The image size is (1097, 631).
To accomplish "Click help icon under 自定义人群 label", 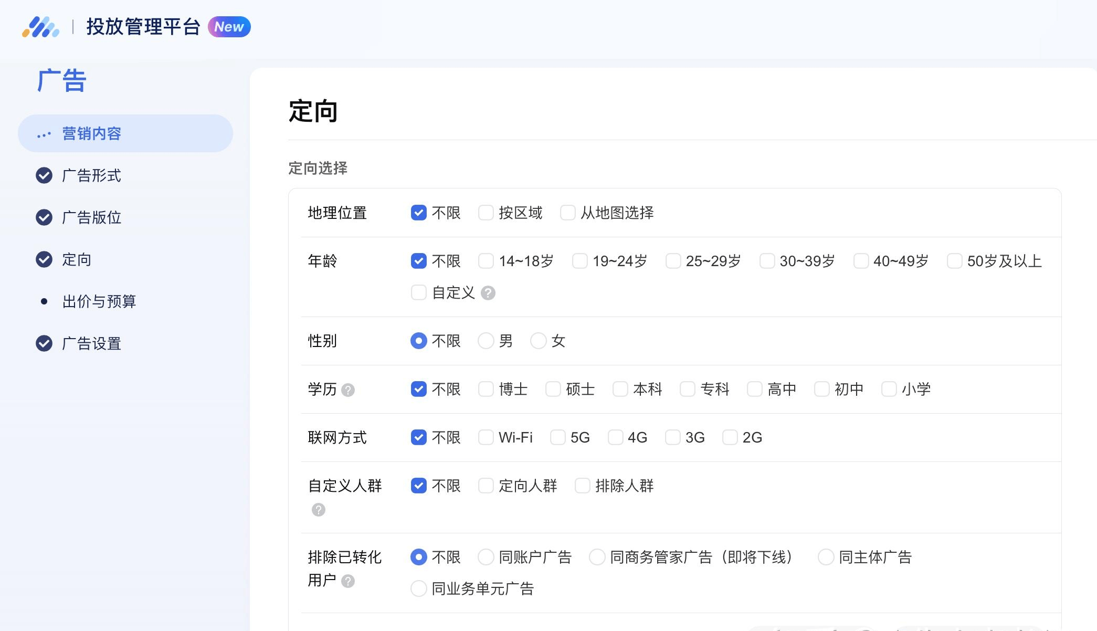I will (319, 510).
